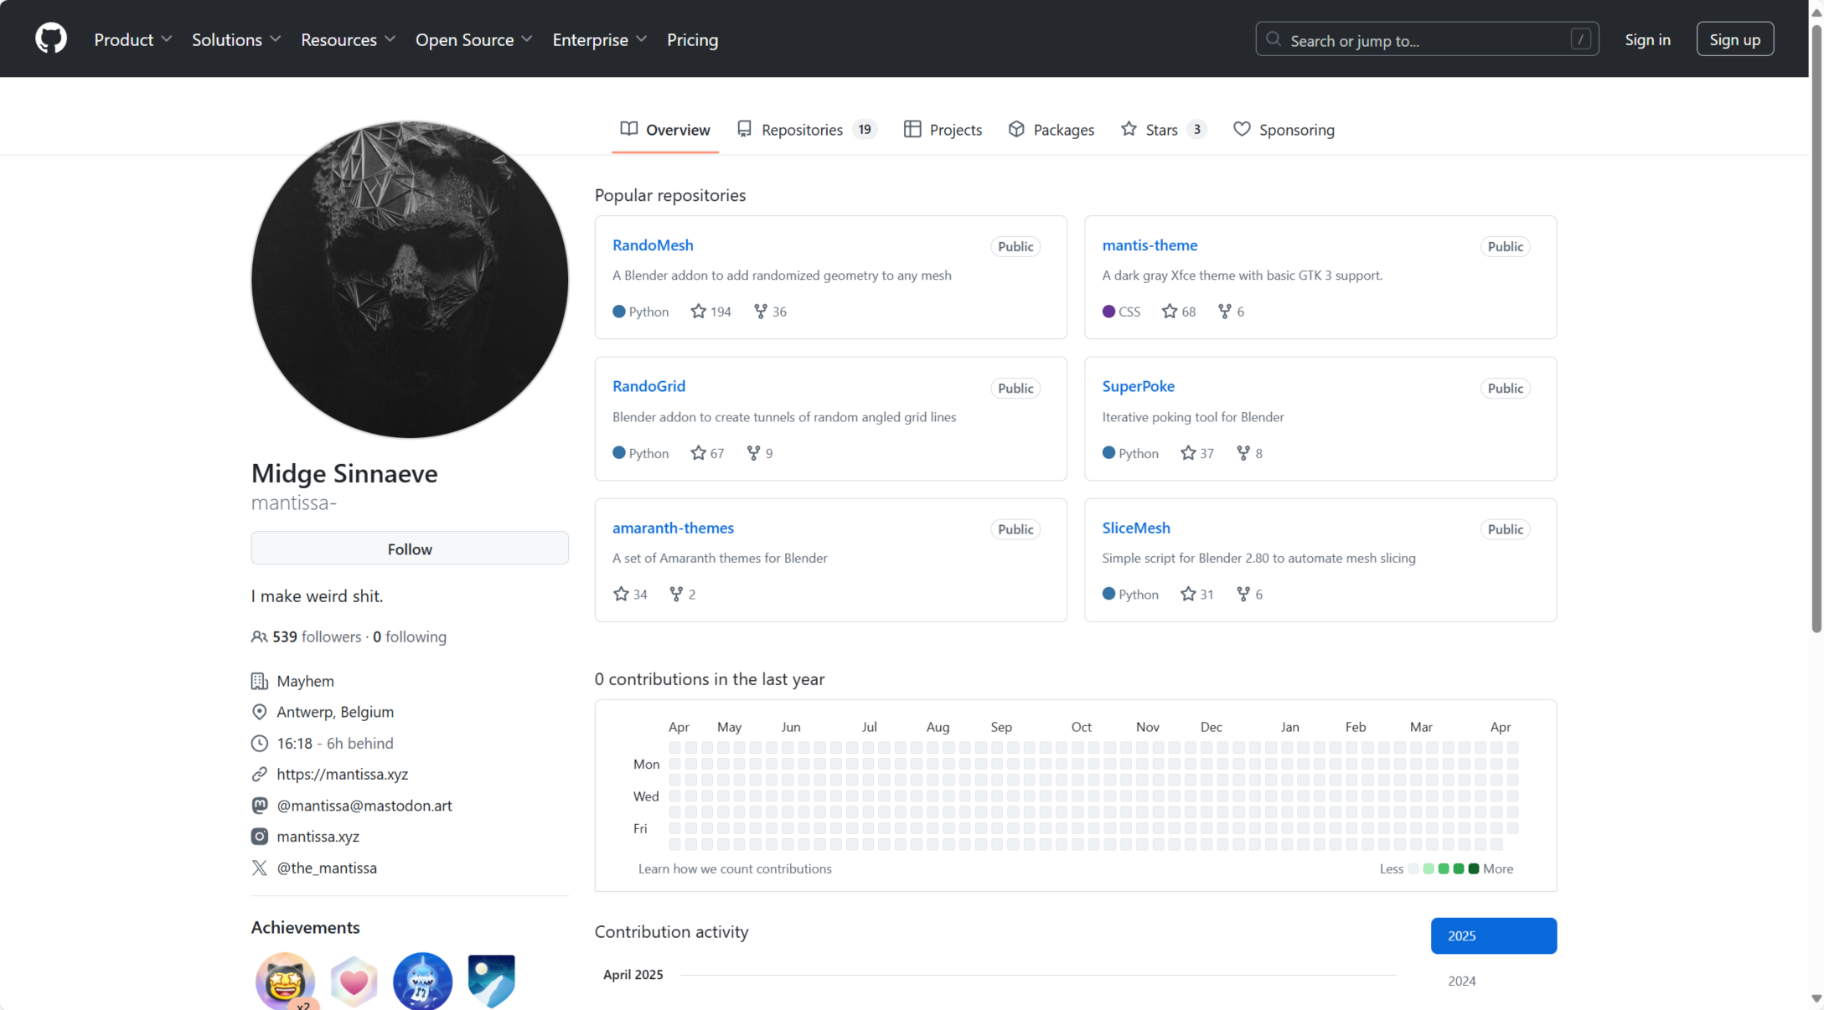Open the Starstruck achievement badge
1824x1010 pixels.
point(285,980)
